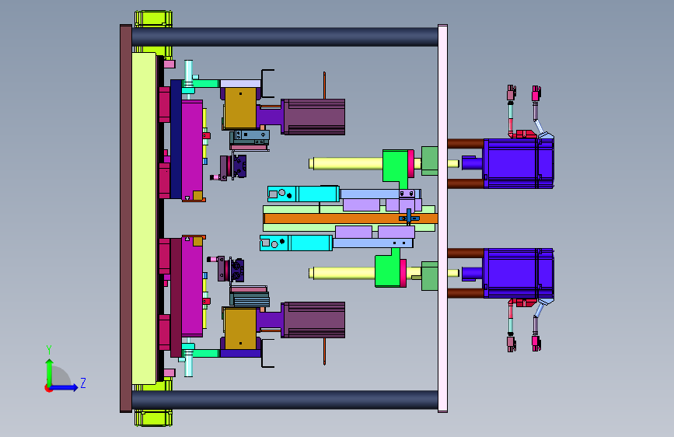Viewport: 674px width, 437px height.
Task: Click the green Y axis of the triad
Action: [x=50, y=372]
